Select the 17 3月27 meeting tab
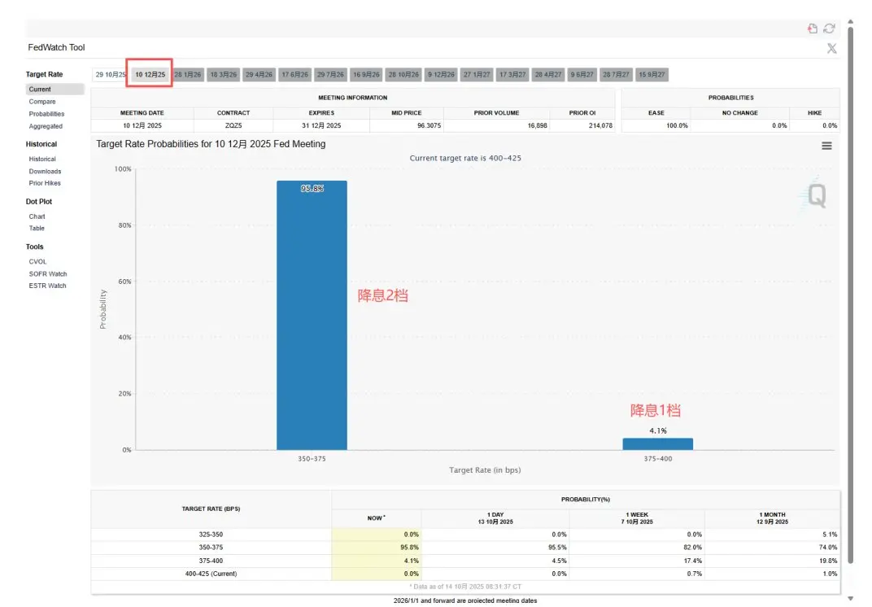Image resolution: width=872 pixels, height=607 pixels. pyautogui.click(x=512, y=75)
